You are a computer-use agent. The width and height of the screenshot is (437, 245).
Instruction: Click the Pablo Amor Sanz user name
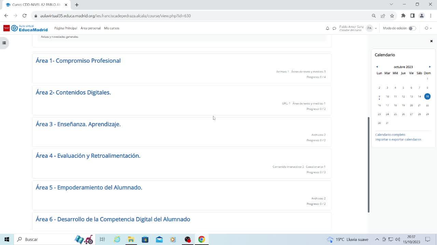pos(352,27)
